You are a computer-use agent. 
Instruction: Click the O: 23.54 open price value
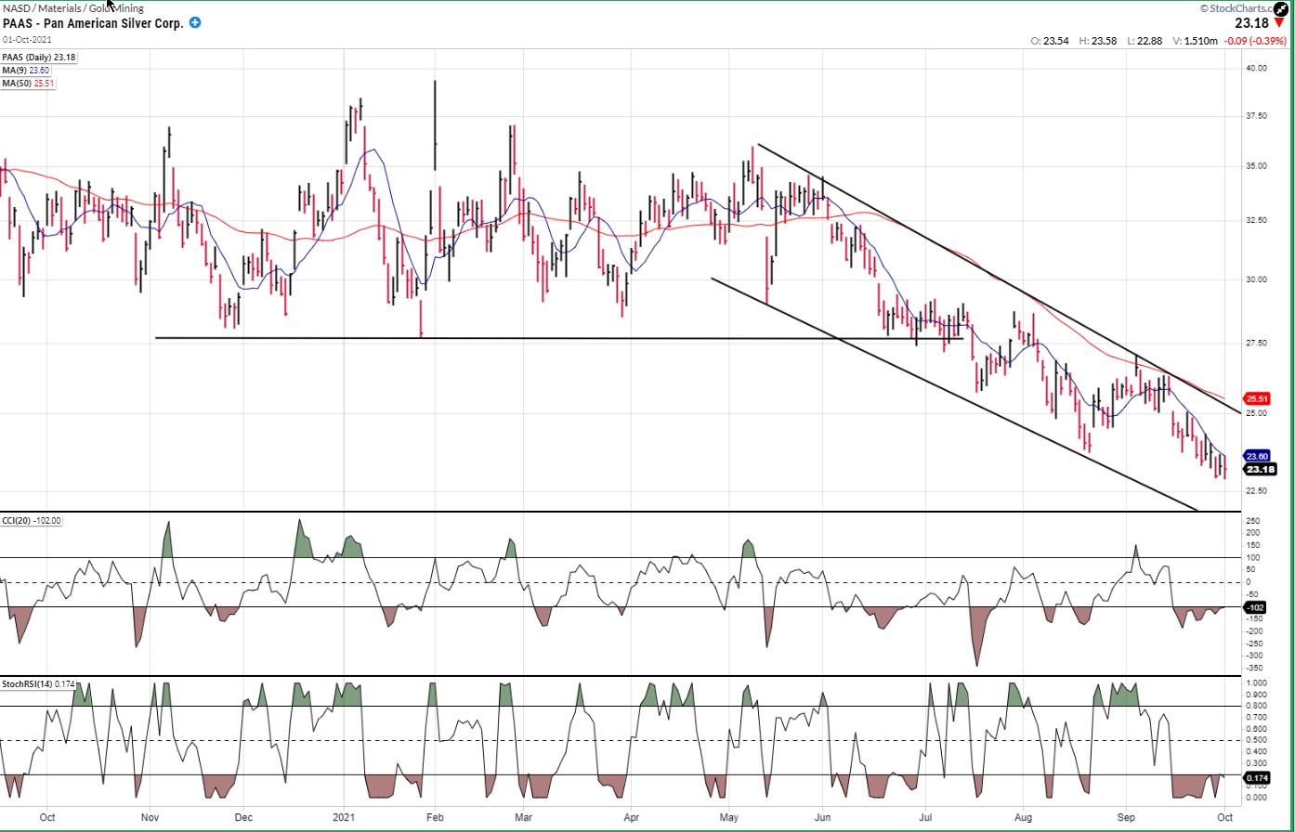click(1051, 41)
